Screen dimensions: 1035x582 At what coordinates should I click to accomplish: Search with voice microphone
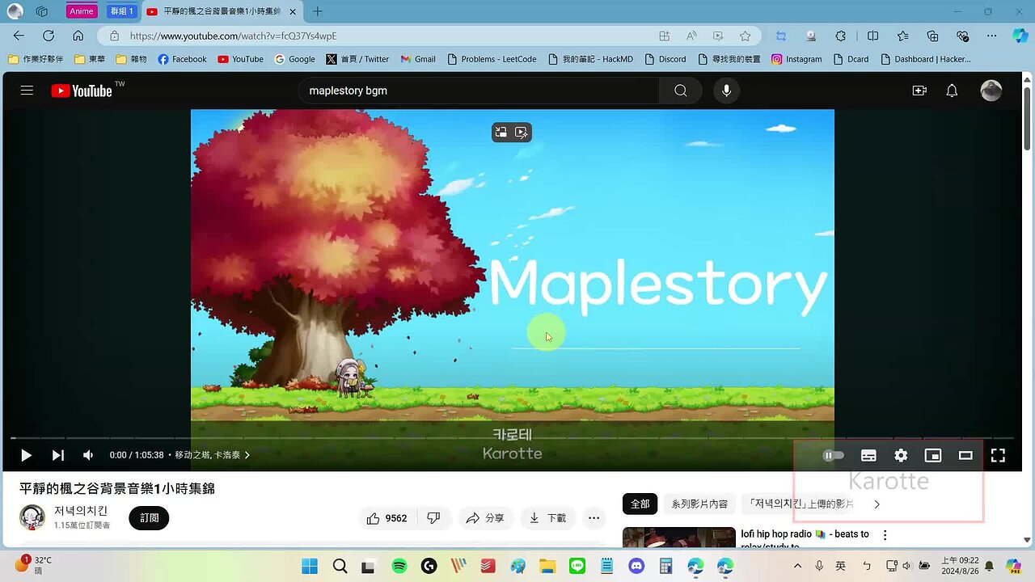pos(726,91)
